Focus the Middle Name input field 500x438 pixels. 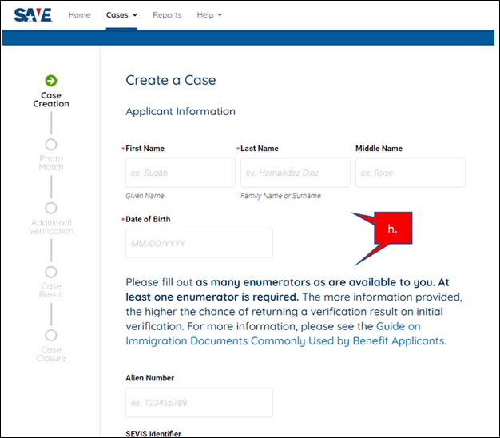click(411, 173)
